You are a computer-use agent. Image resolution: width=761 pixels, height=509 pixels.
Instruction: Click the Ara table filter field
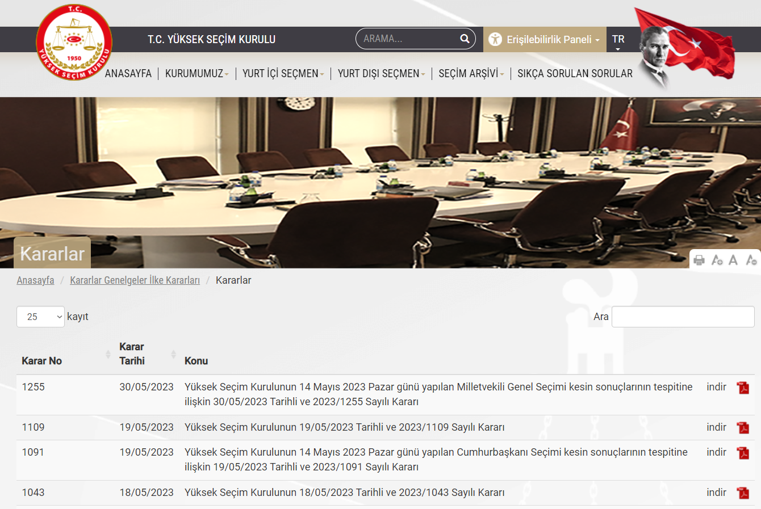click(x=683, y=317)
